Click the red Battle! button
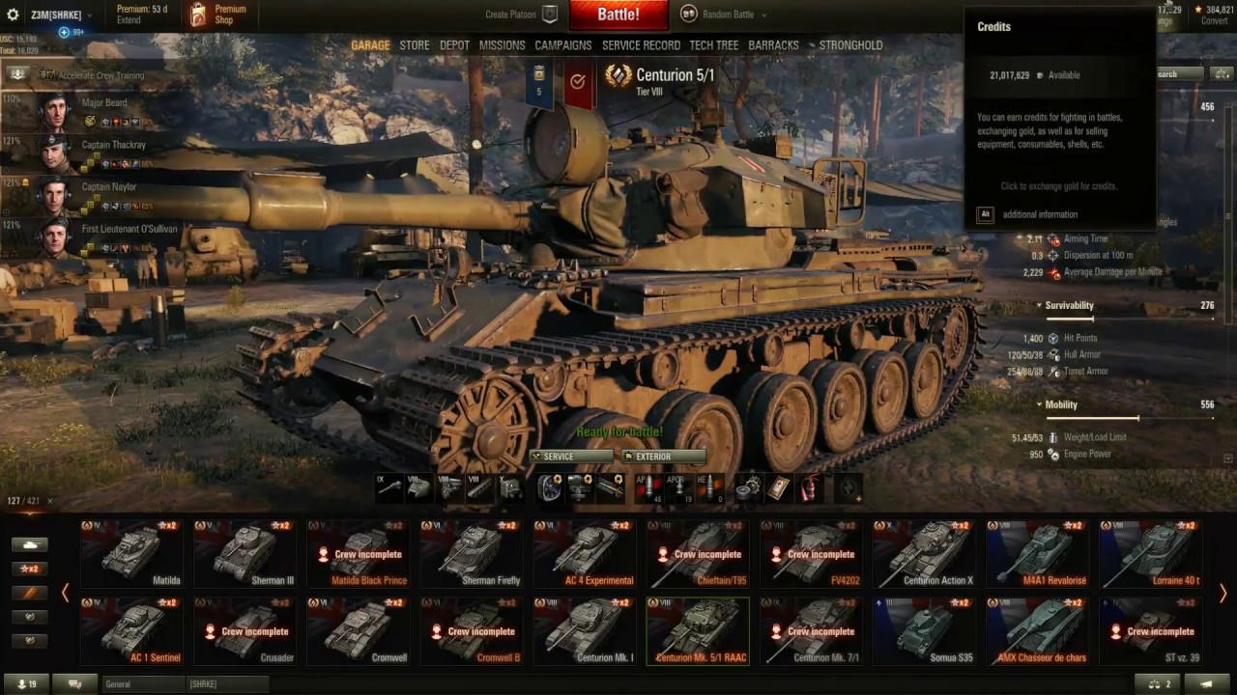 (x=618, y=14)
